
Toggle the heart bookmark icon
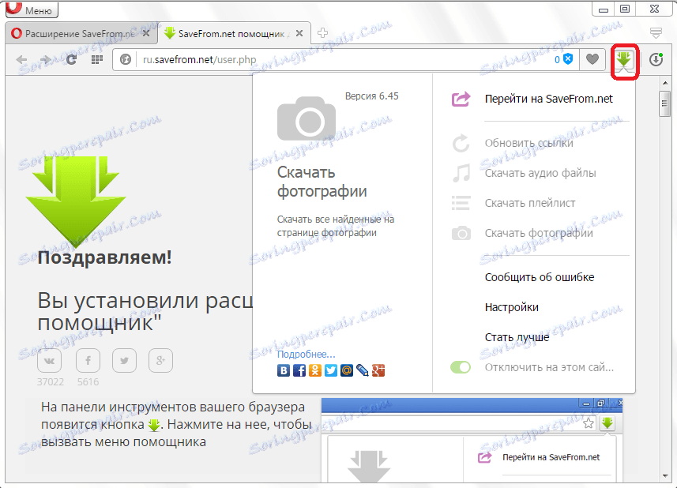click(x=592, y=60)
